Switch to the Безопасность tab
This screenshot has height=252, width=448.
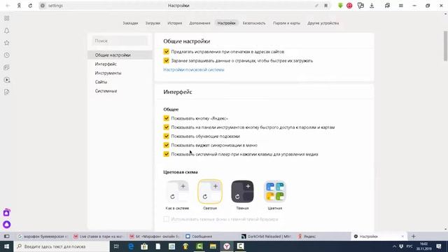pos(254,23)
